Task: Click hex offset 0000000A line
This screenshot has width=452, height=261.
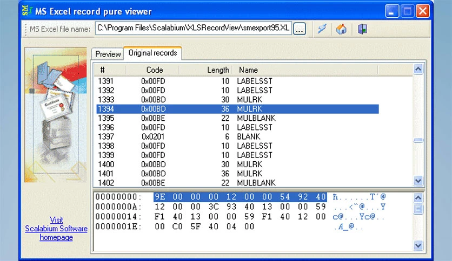Action: coord(241,207)
